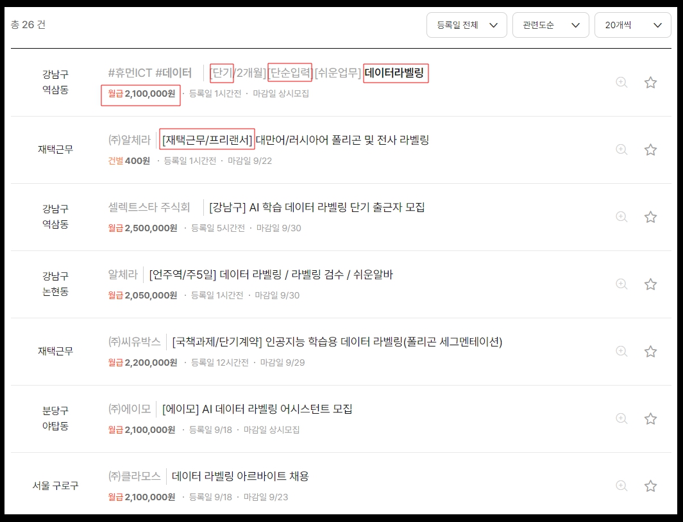
Task: Open the 20개씩 per-page dropdown
Action: (x=632, y=25)
